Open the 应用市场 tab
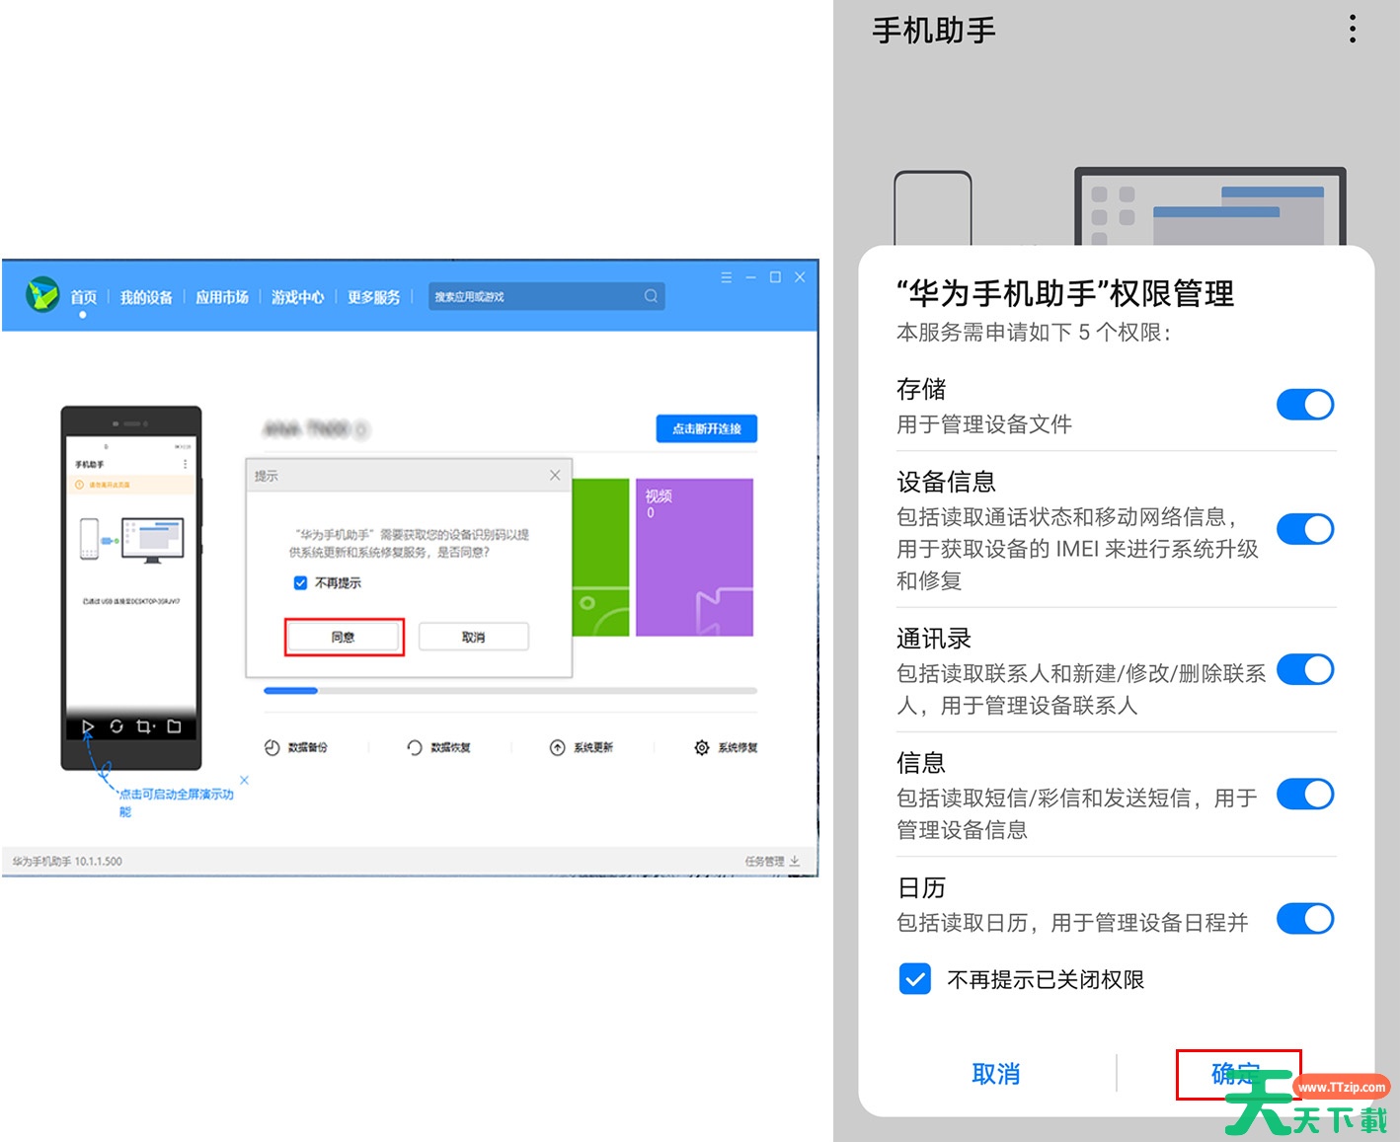 [x=222, y=297]
